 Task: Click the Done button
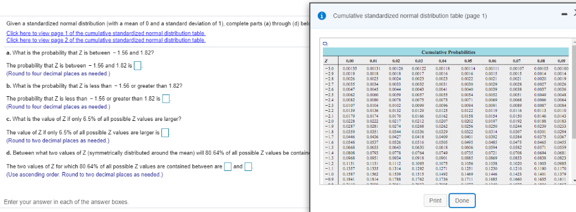click(462, 201)
